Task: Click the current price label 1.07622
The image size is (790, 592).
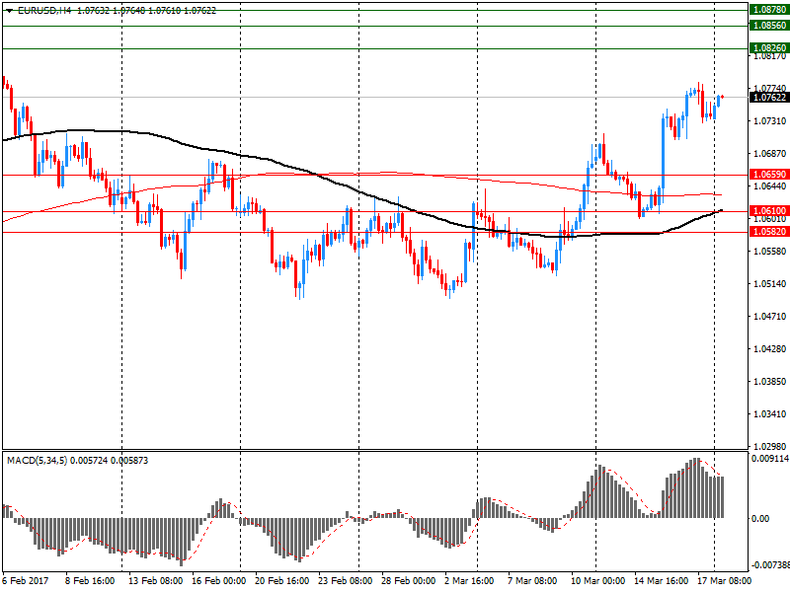Action: click(769, 97)
